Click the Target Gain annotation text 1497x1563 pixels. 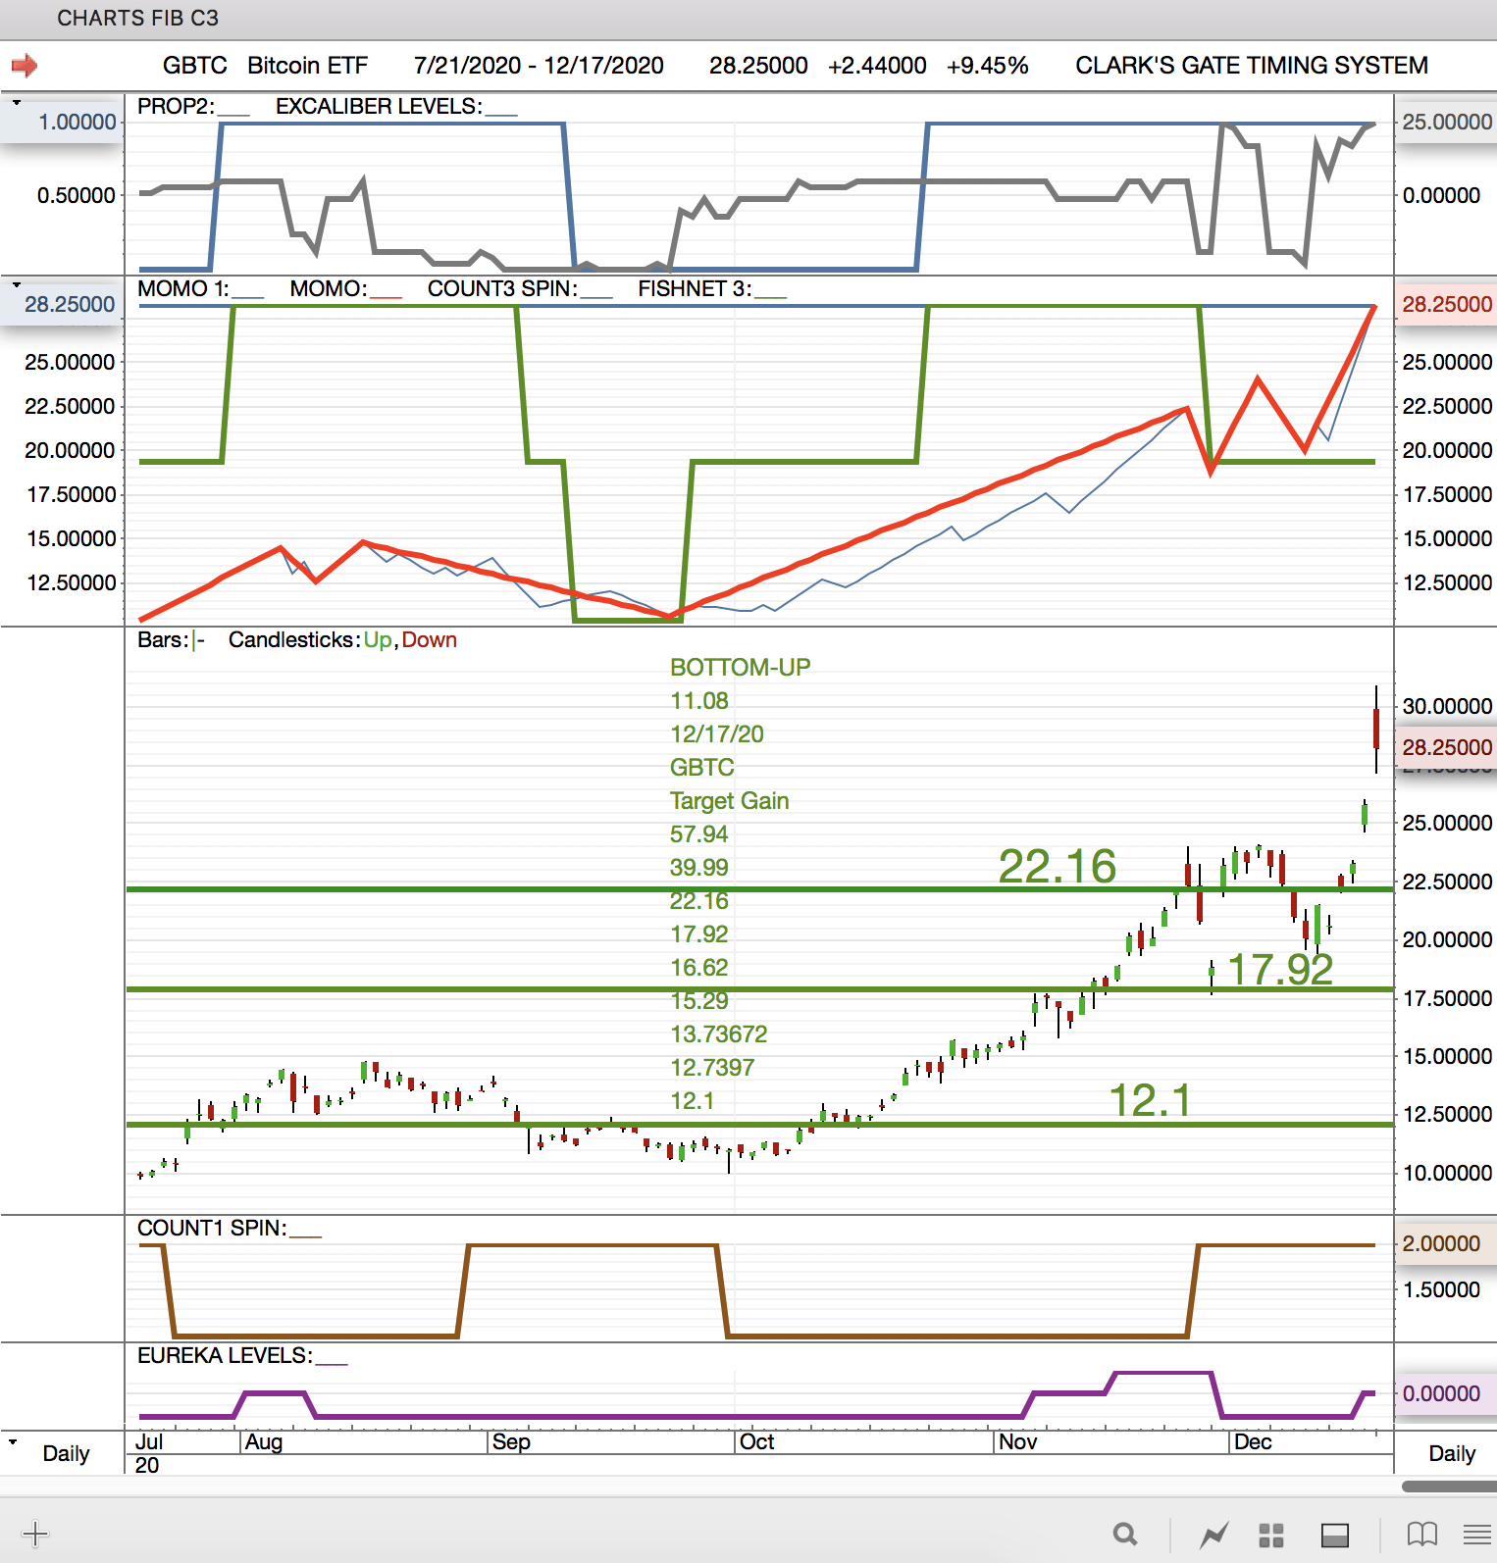pos(730,801)
